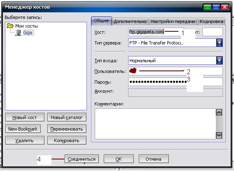The width and height of the screenshot is (234, 171).
Task: Expand the Тип сервера dropdown arrow
Action: click(x=219, y=43)
